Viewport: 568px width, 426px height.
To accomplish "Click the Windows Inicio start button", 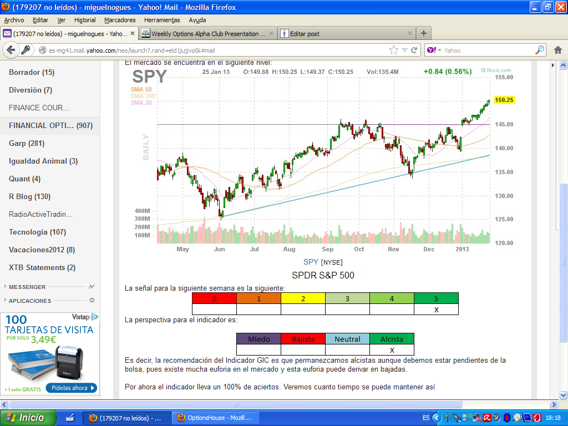I will coord(28,418).
